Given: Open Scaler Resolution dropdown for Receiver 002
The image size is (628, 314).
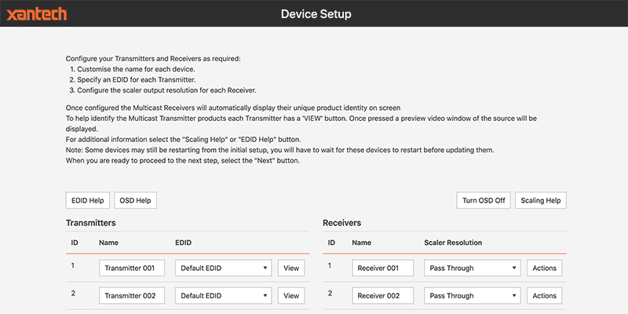Looking at the screenshot, I should (x=472, y=296).
